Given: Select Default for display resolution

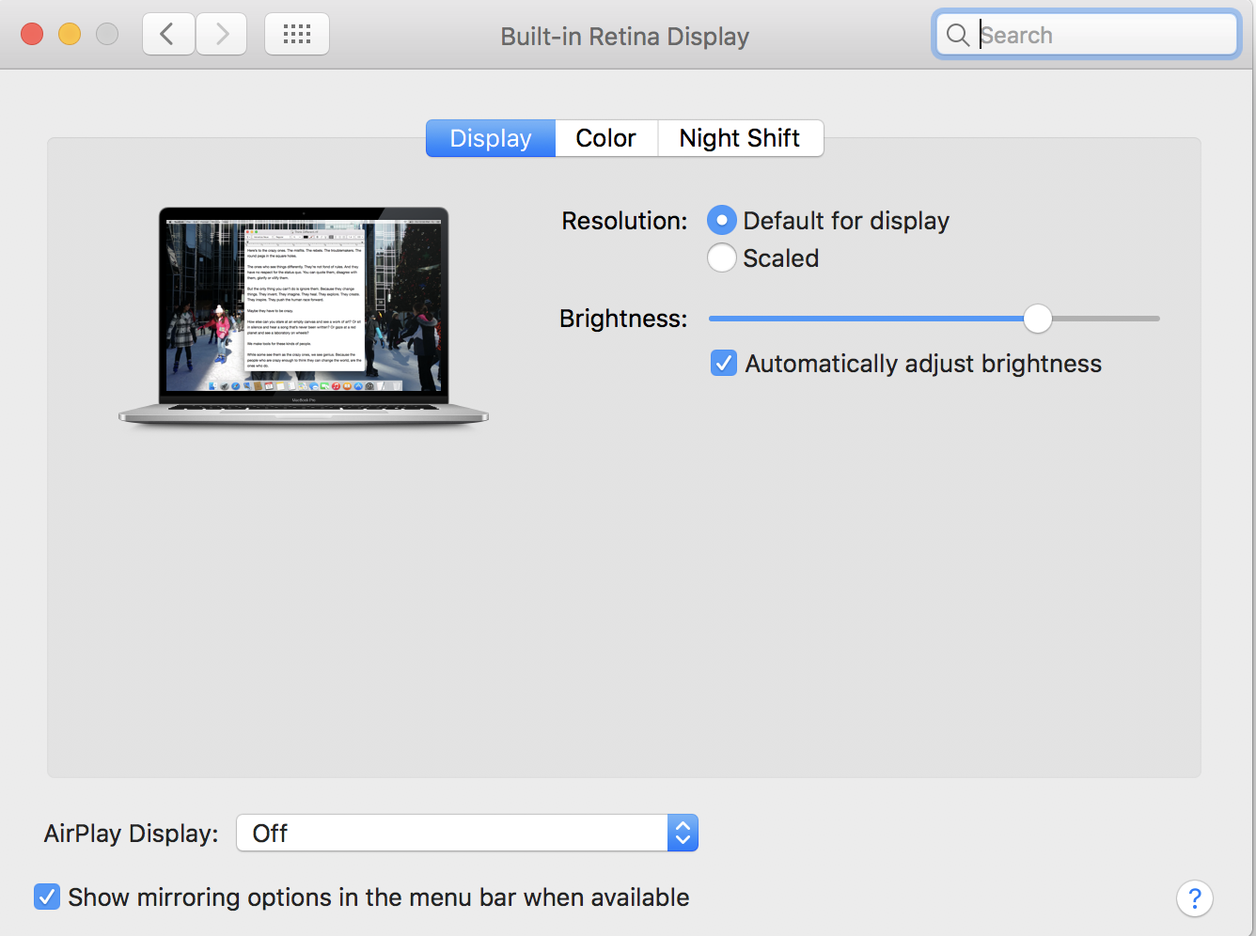Looking at the screenshot, I should [x=722, y=221].
